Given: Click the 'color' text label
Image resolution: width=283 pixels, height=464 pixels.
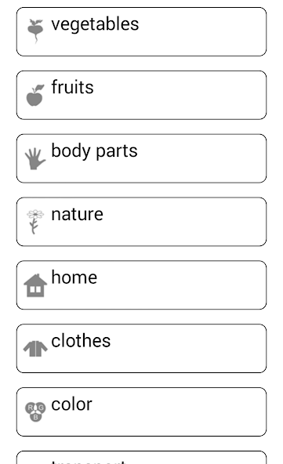Looking at the screenshot, I should pos(71,404).
